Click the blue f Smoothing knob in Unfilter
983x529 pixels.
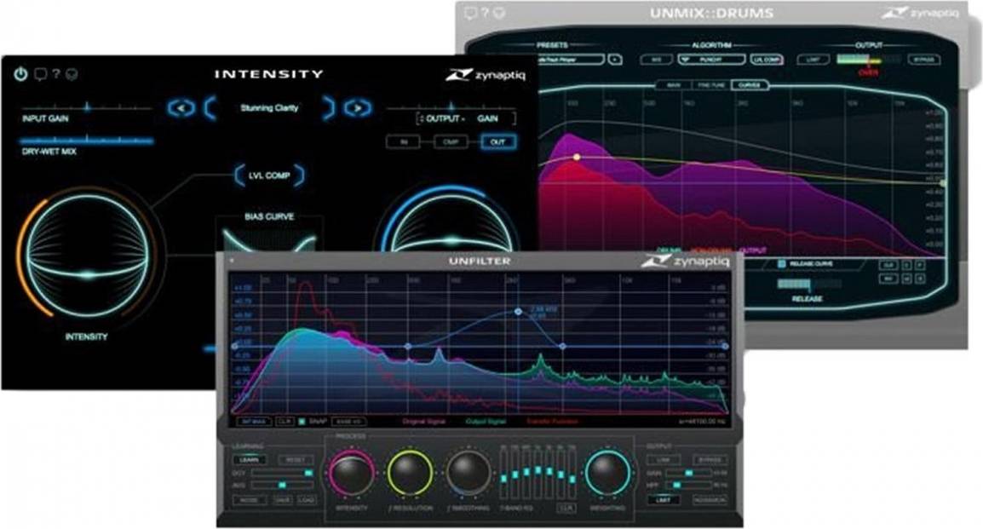tap(469, 474)
